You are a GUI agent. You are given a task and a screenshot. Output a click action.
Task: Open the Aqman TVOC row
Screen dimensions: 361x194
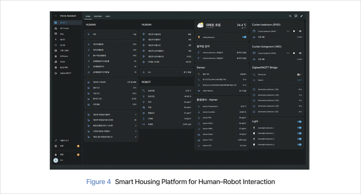(x=222, y=140)
